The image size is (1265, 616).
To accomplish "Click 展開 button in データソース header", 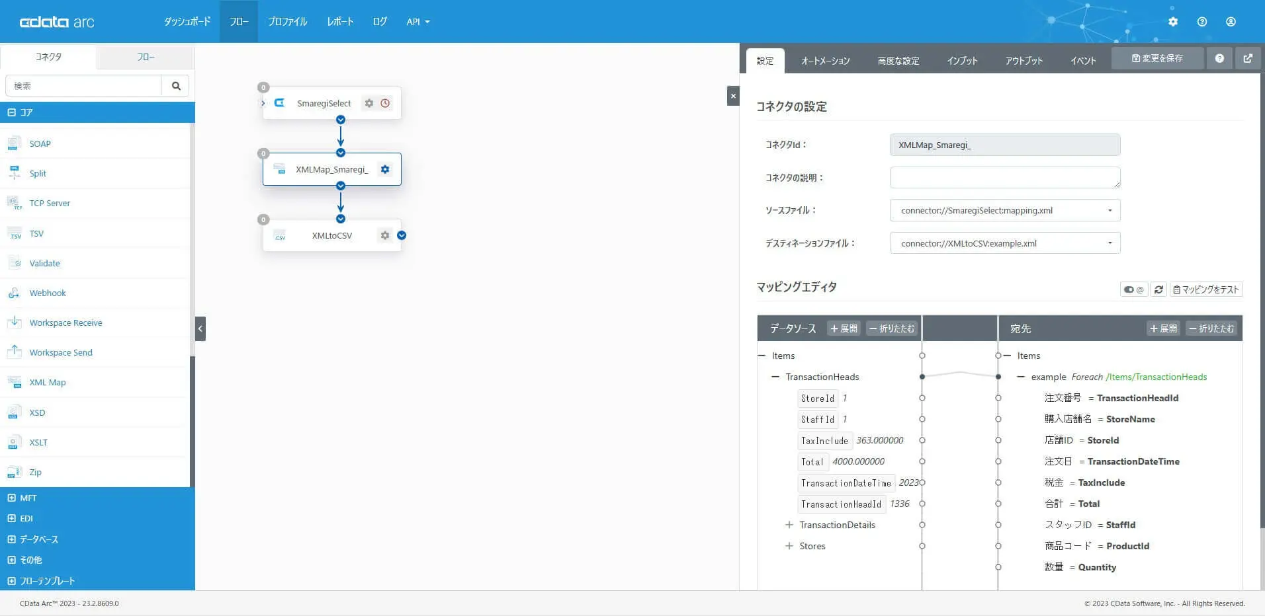I will tap(844, 328).
